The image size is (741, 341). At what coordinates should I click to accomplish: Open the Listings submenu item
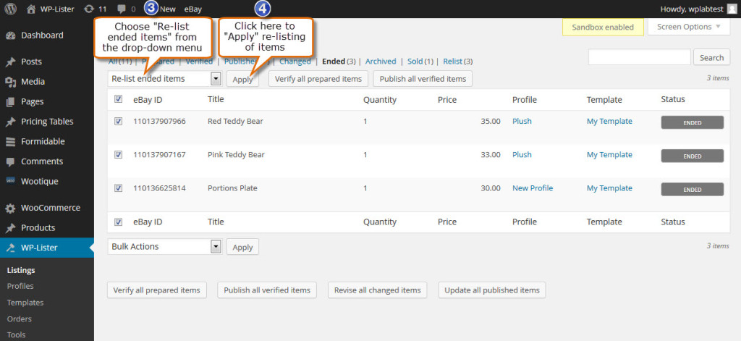click(x=21, y=271)
